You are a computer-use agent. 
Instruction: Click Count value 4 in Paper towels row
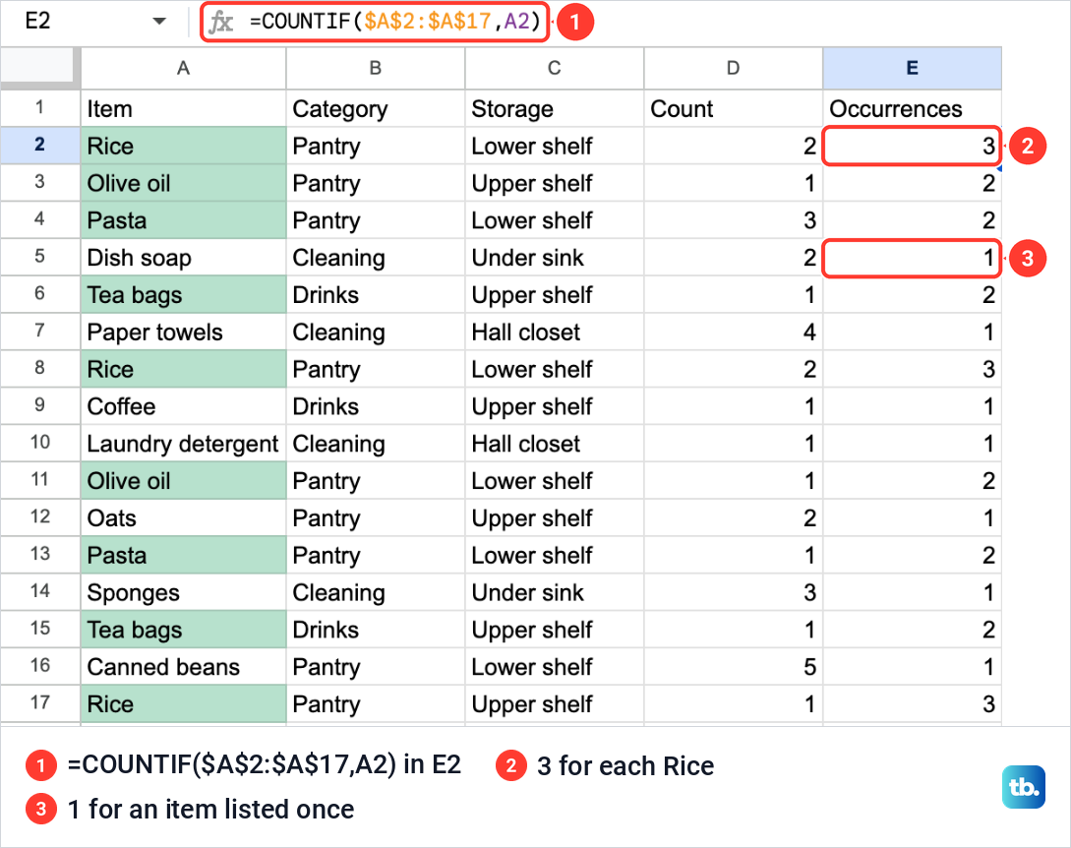click(x=733, y=333)
